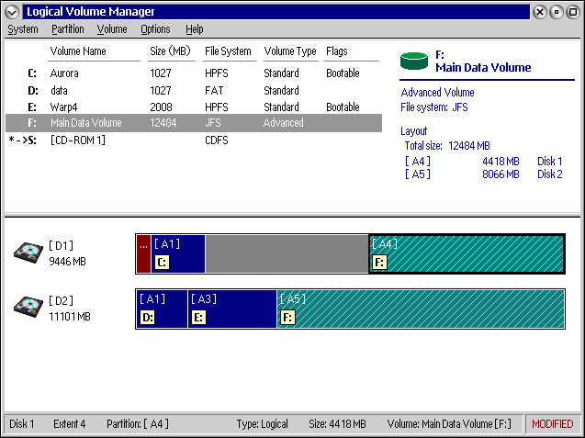Screen dimensions: 585x438
Task: Click the File System column header
Action: coord(228,51)
